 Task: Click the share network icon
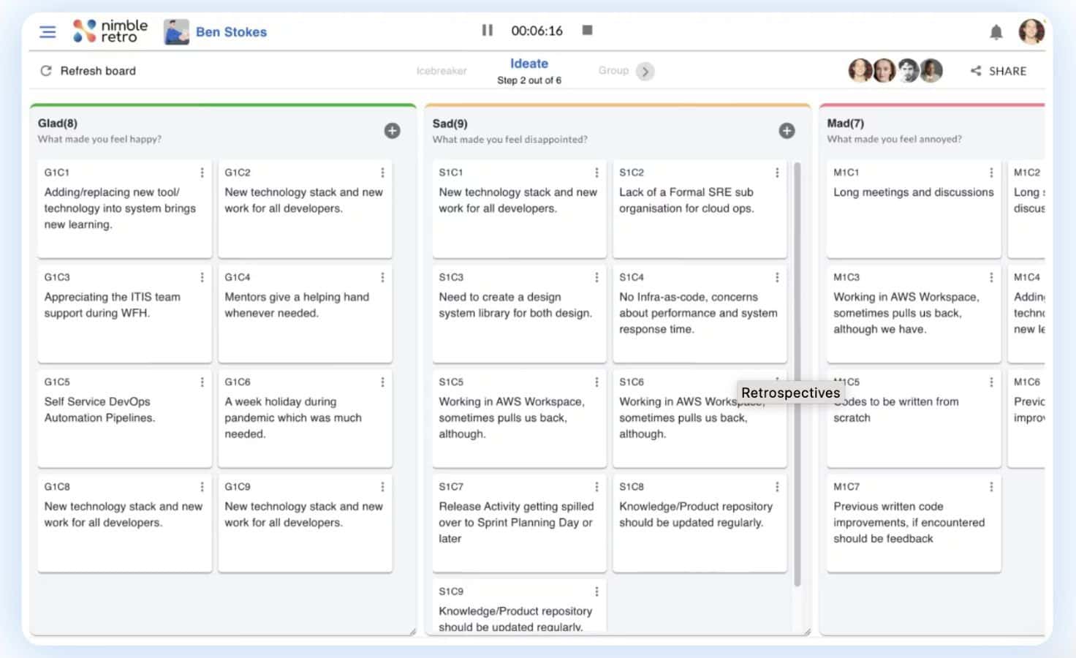pos(975,70)
